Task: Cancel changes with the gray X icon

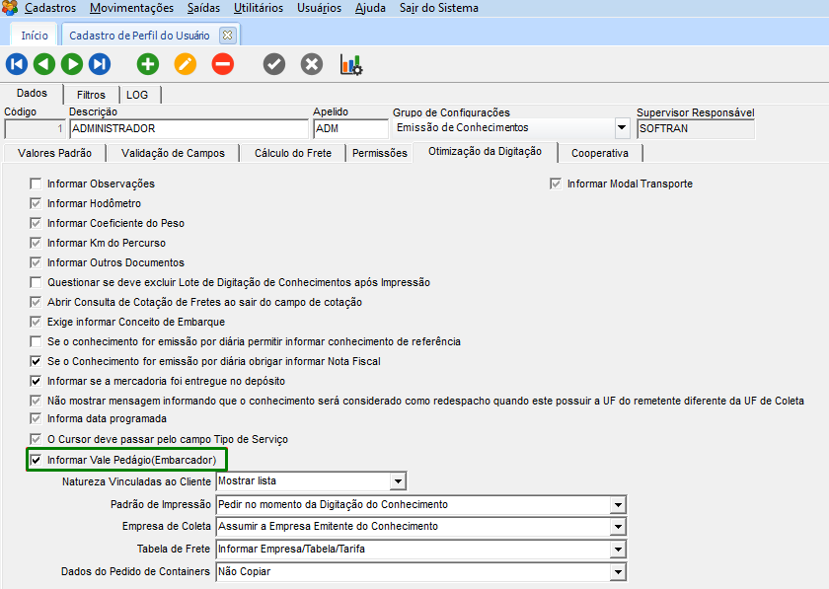Action: 312,64
